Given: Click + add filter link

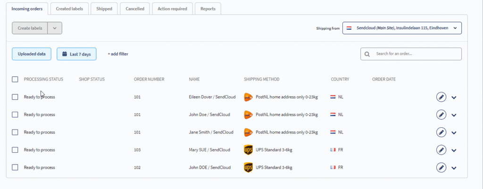Looking at the screenshot, I should tap(118, 54).
